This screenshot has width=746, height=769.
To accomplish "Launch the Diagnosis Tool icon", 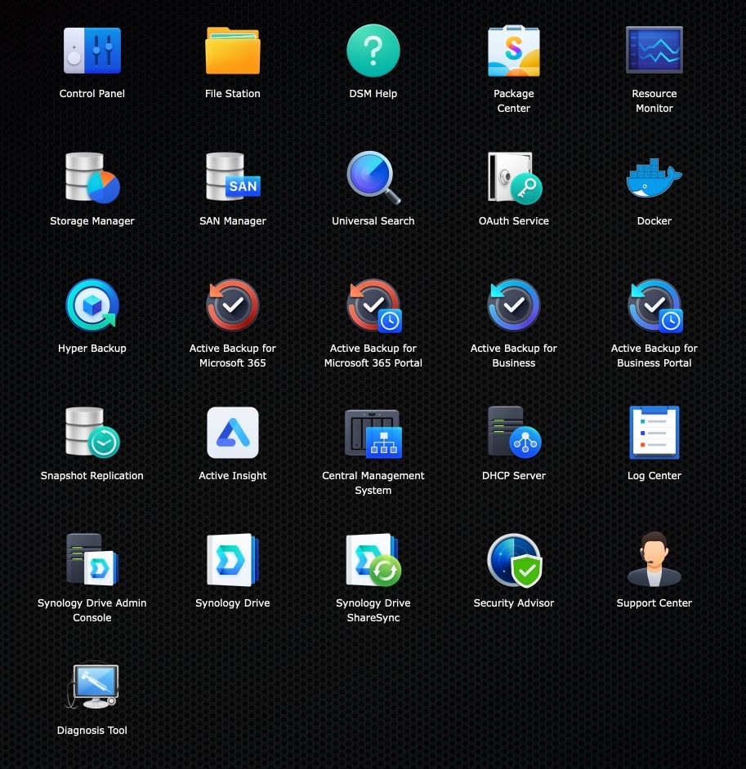I will tap(92, 686).
